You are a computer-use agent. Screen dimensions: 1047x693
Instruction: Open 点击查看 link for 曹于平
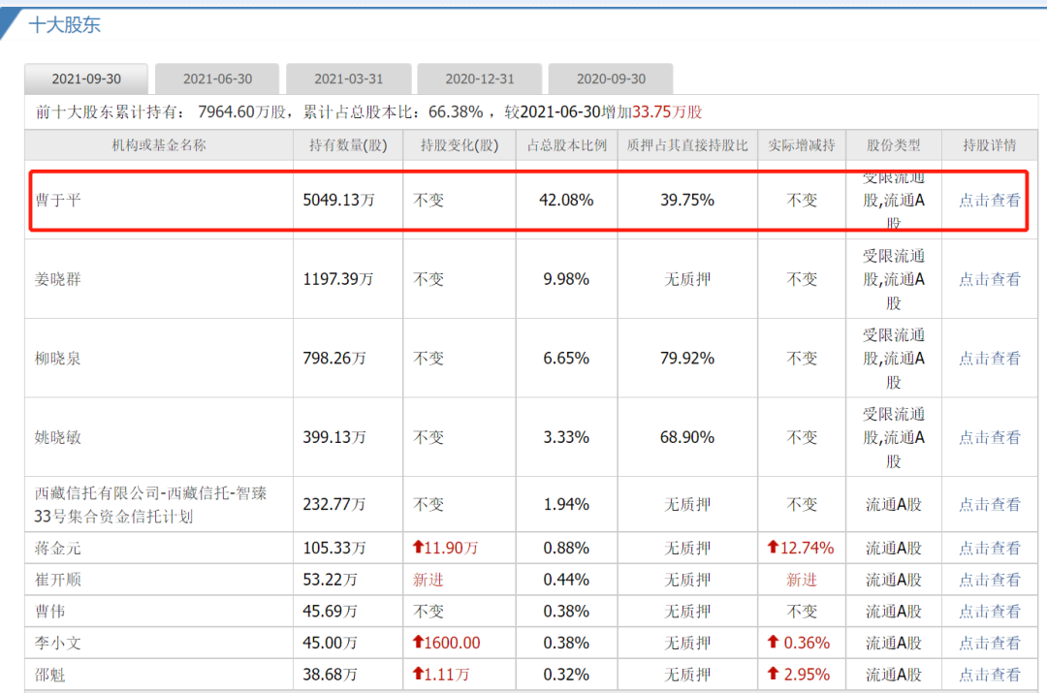[990, 201]
